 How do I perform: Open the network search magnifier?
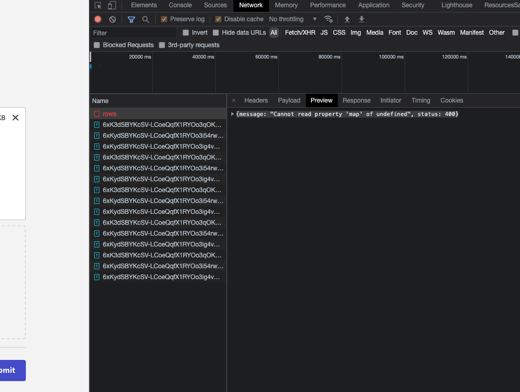tap(145, 19)
